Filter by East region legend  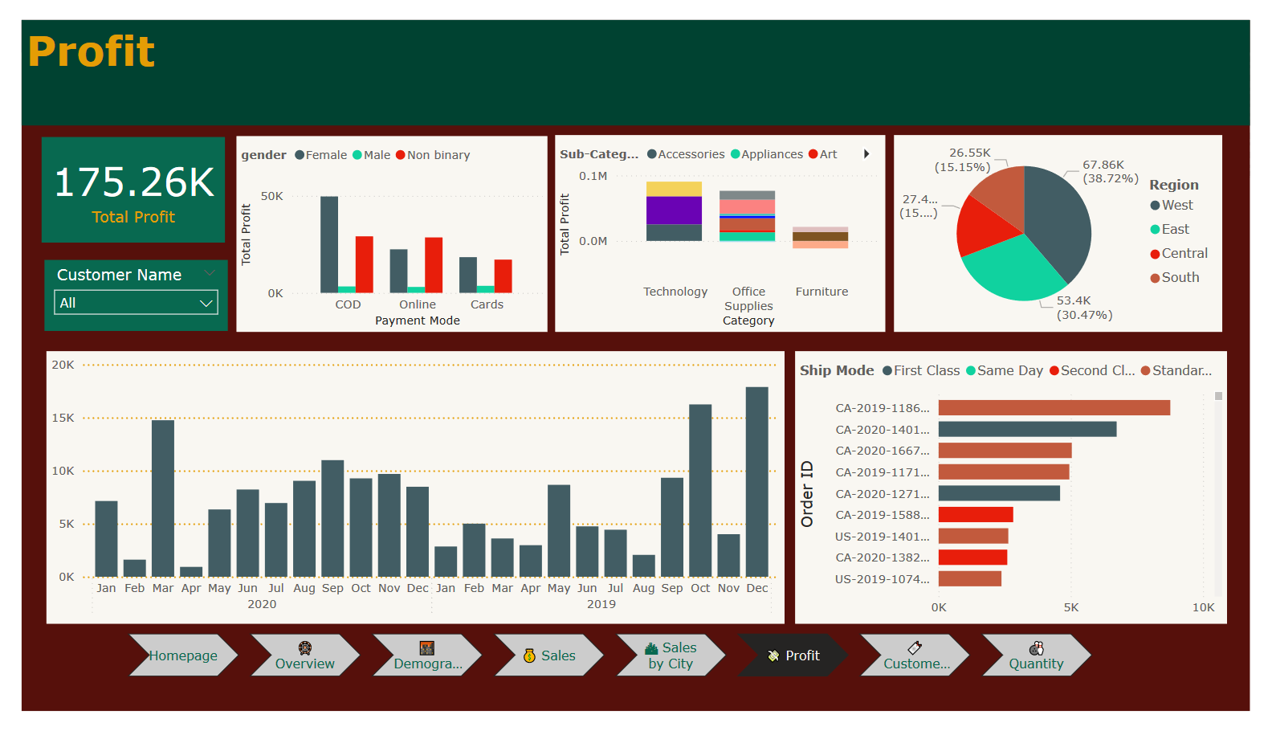[1170, 230]
